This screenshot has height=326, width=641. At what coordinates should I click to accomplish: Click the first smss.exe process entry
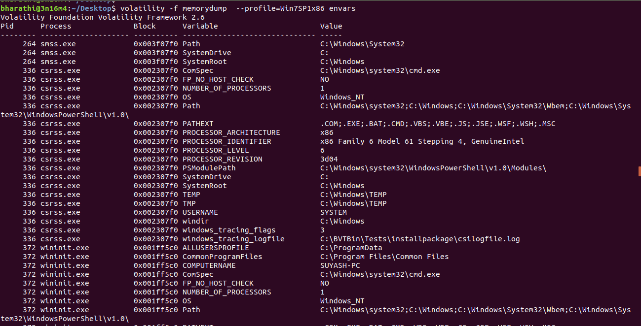pyautogui.click(x=58, y=44)
